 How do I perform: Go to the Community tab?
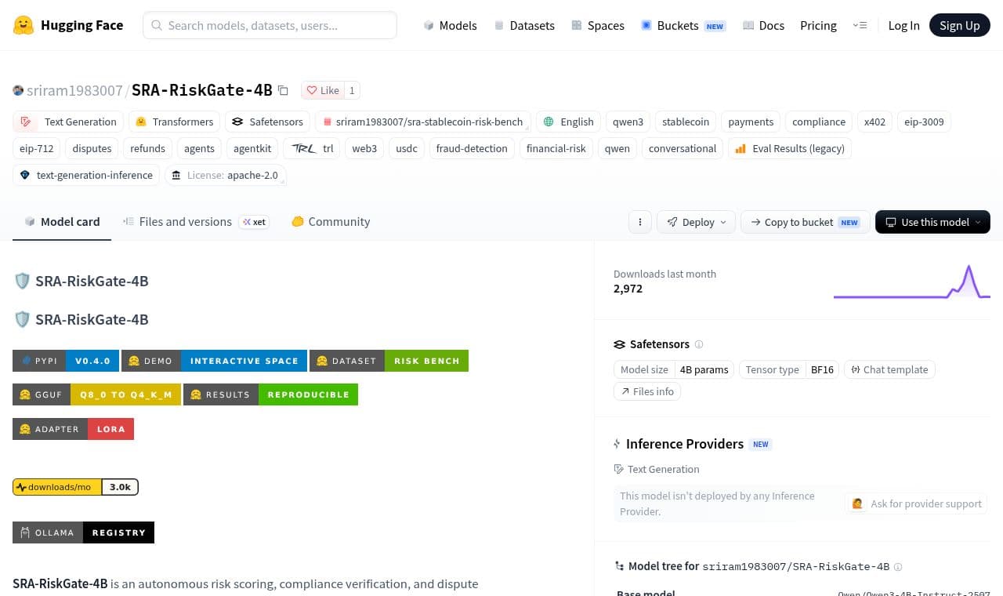point(331,222)
